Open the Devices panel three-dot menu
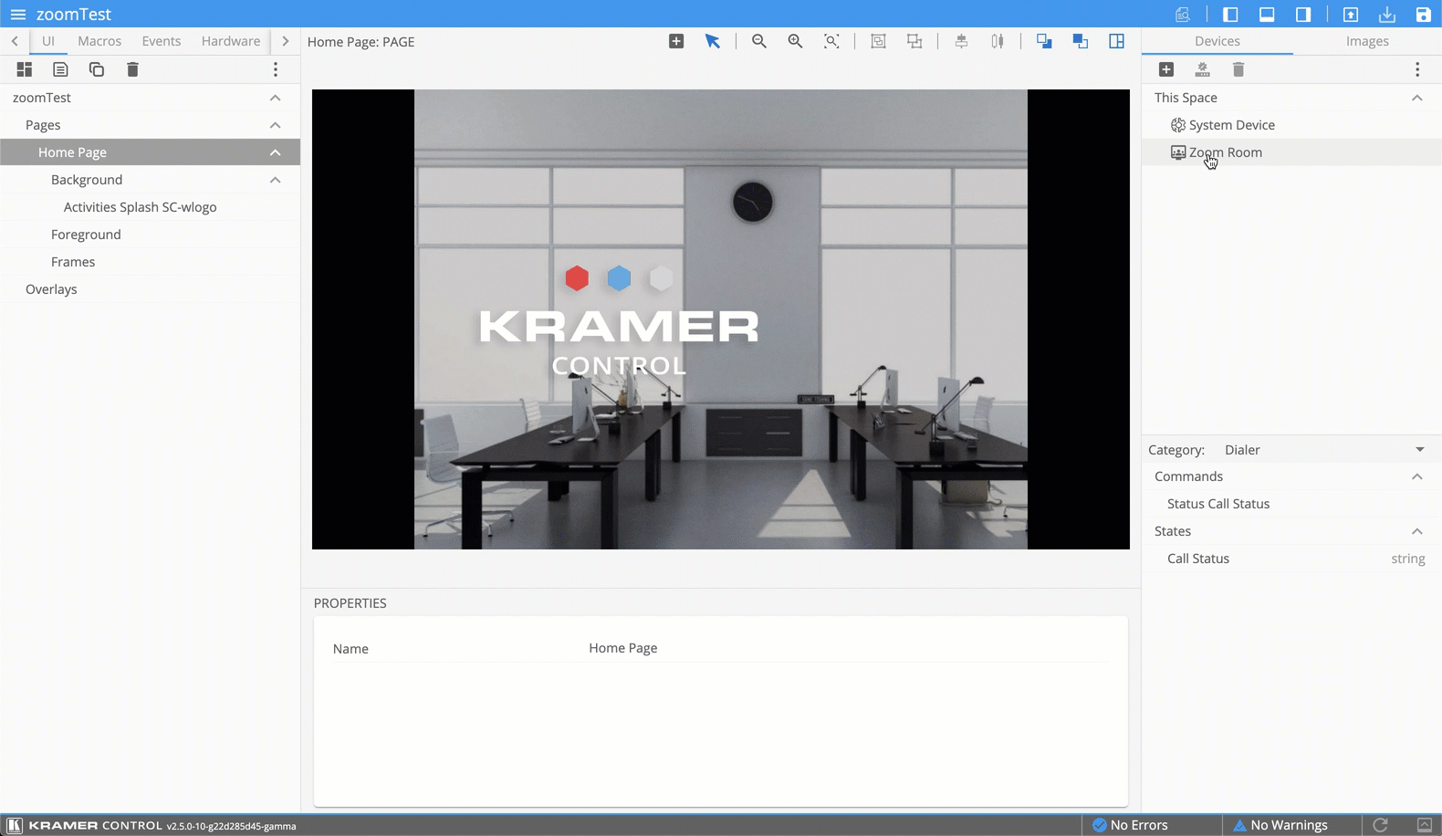This screenshot has width=1442, height=836. (1417, 69)
